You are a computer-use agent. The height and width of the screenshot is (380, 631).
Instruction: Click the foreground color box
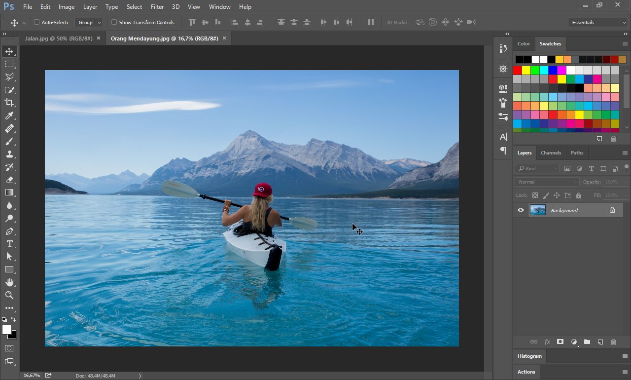[x=6, y=330]
